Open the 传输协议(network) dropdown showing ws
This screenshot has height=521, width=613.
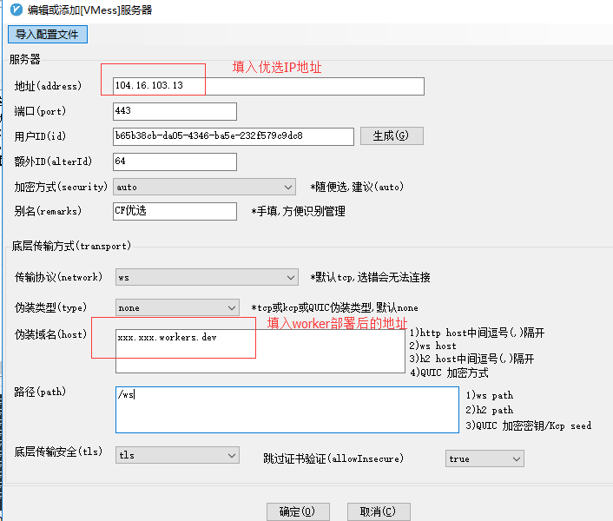click(206, 278)
